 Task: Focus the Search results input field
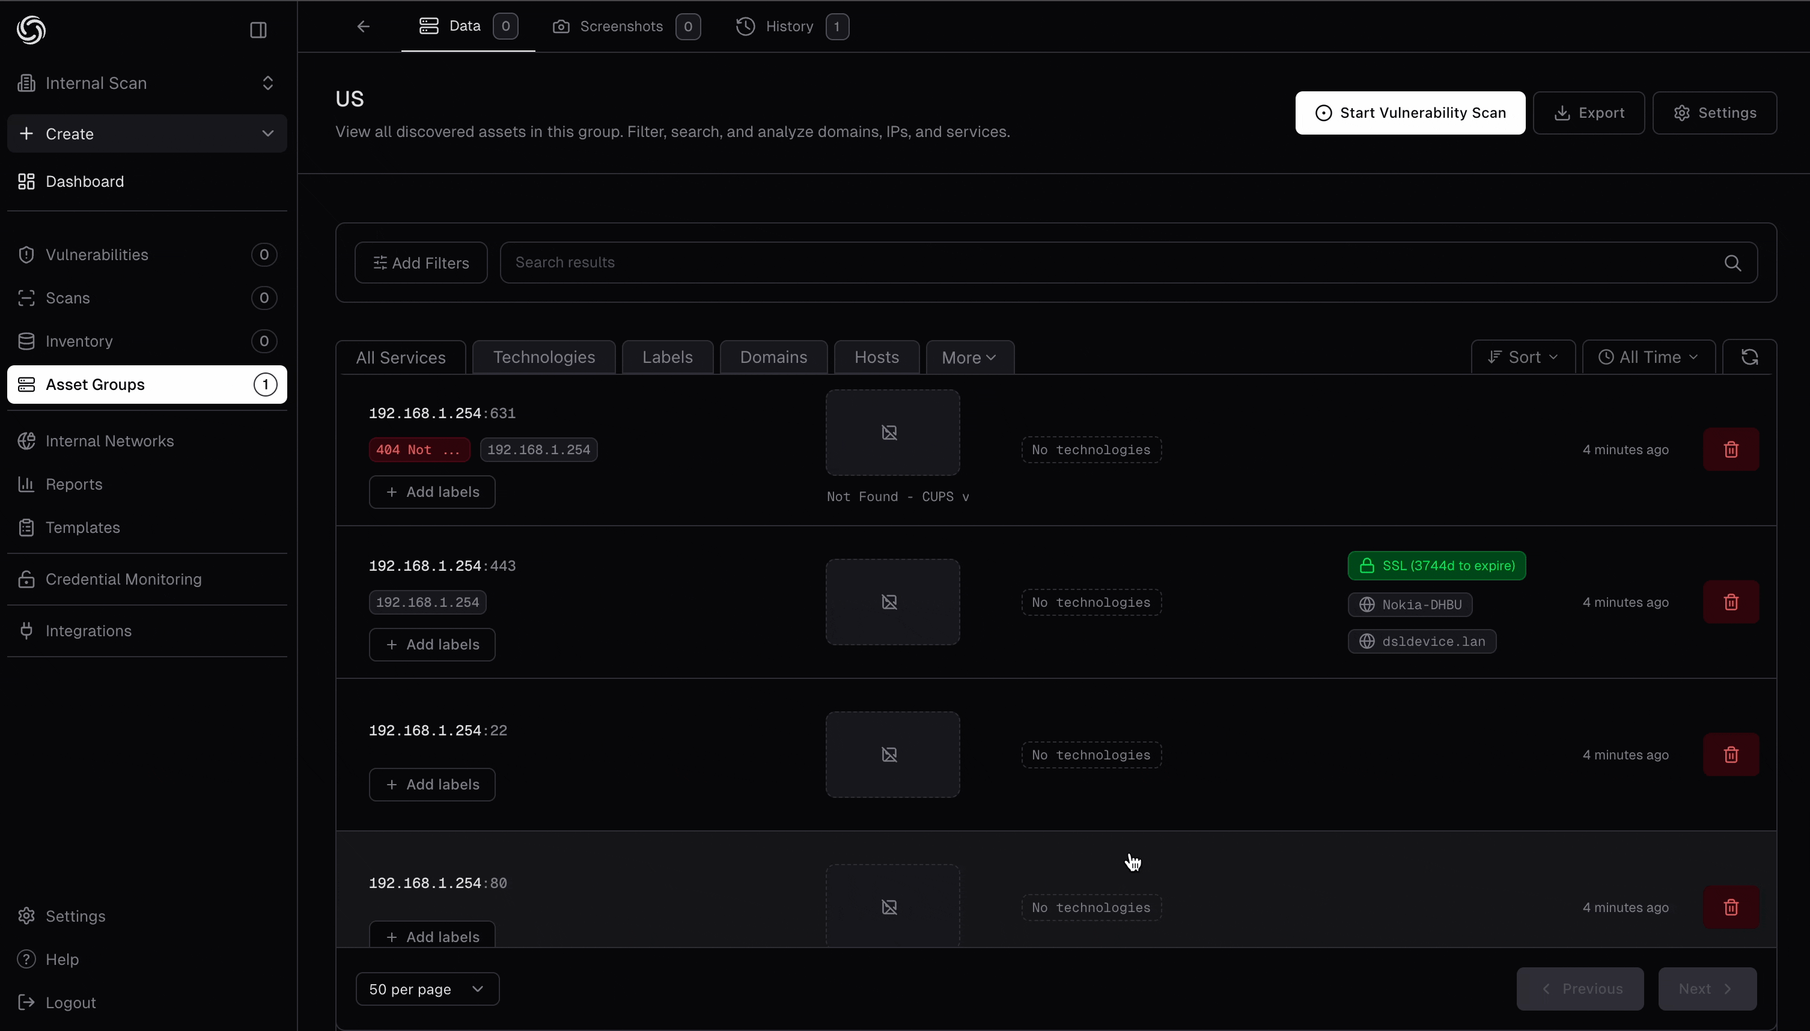click(x=1129, y=263)
